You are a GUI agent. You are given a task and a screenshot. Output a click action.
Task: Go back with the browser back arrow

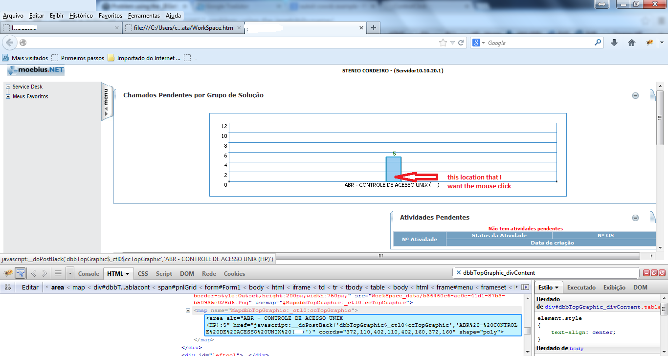click(9, 43)
